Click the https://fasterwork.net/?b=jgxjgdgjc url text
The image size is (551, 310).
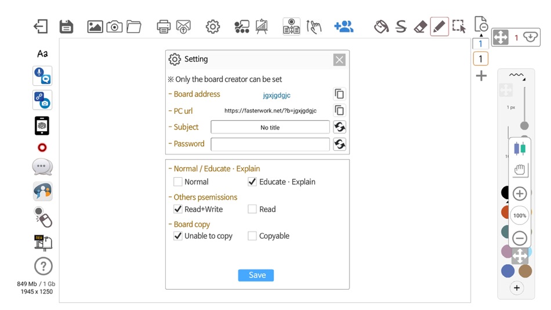point(270,110)
